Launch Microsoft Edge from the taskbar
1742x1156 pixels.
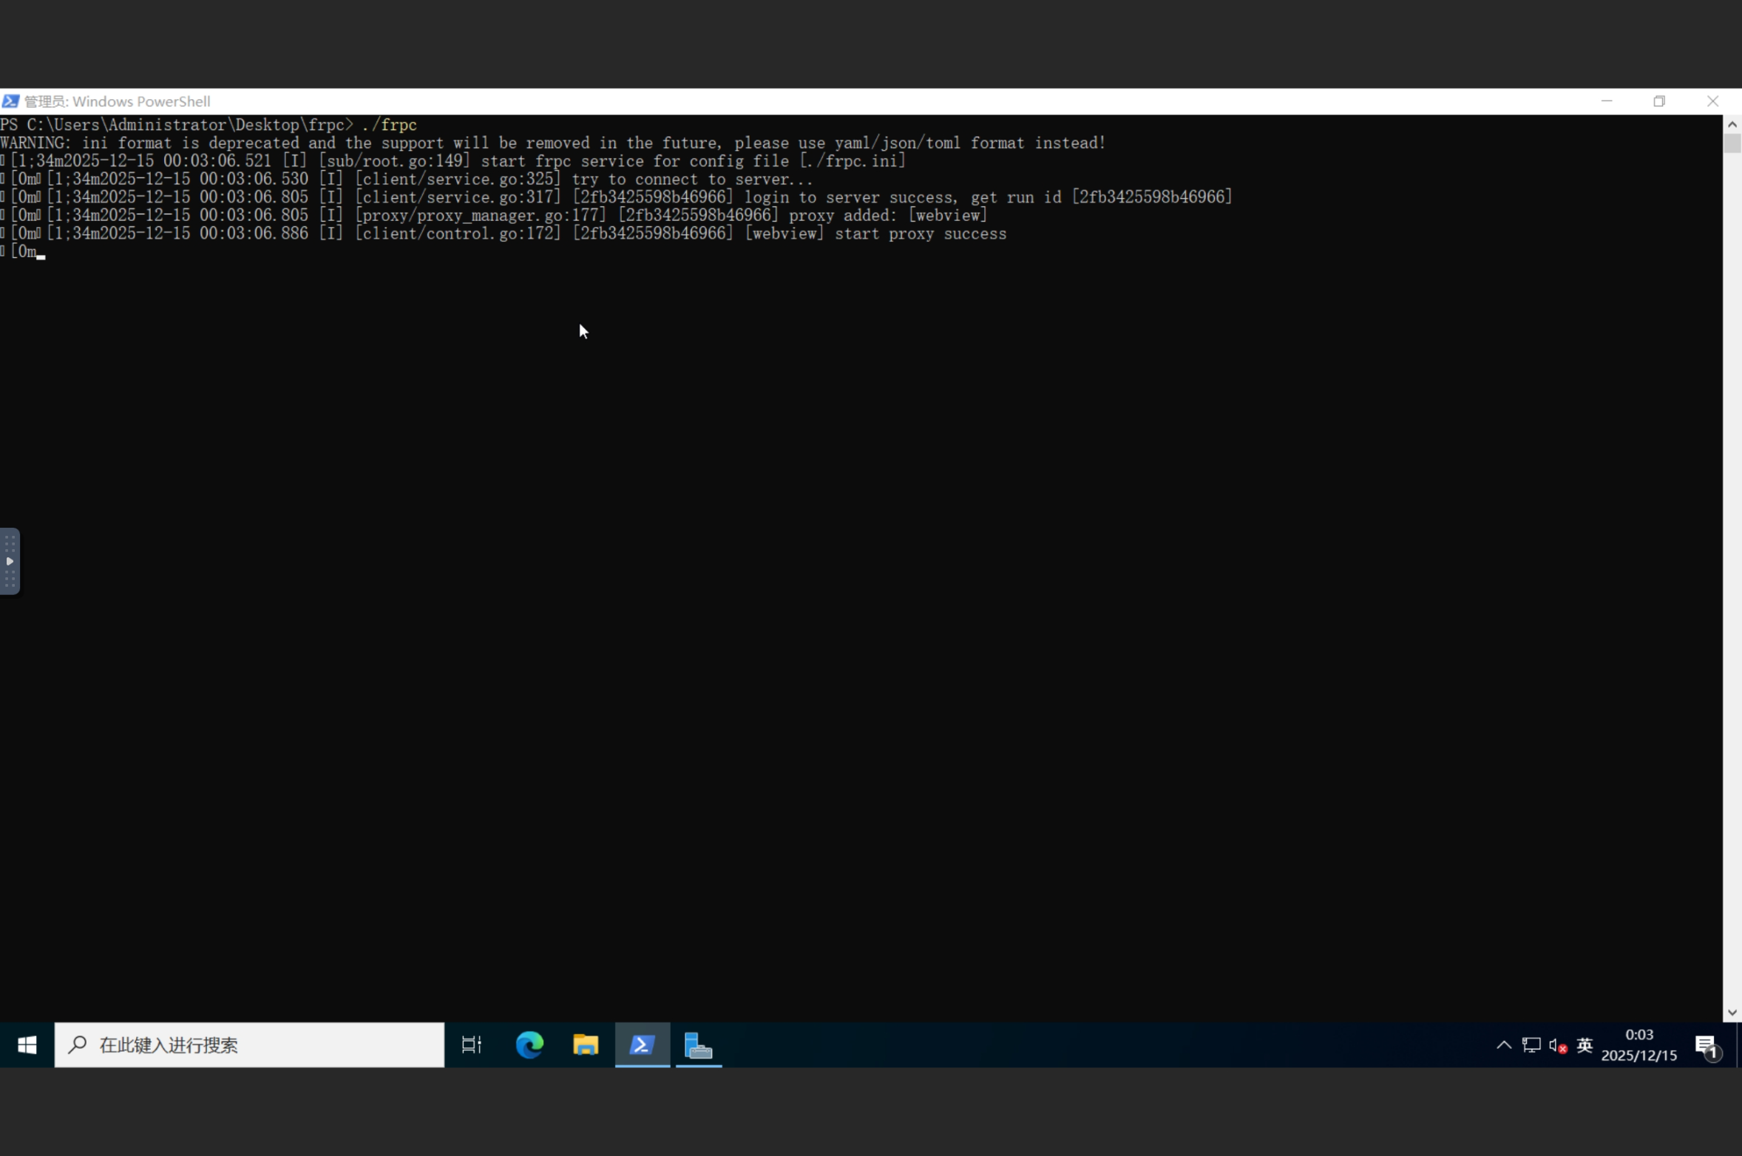point(529,1044)
